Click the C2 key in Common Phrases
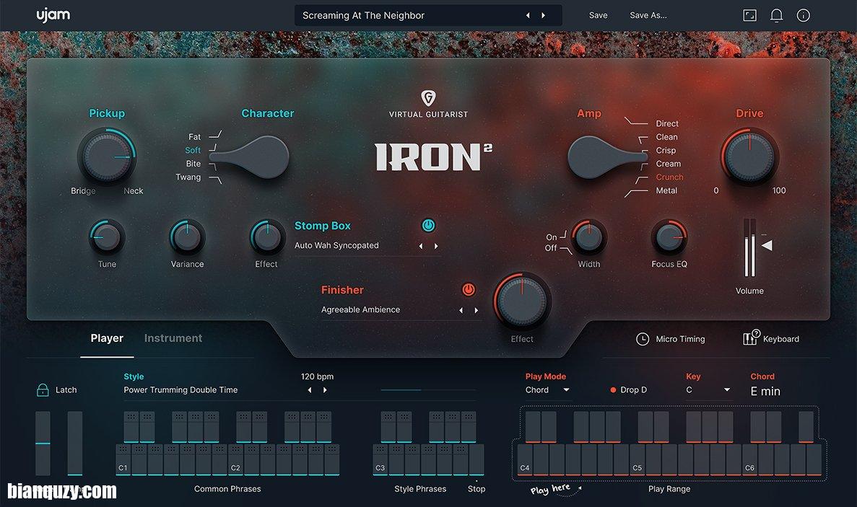857x507 pixels. coord(235,459)
